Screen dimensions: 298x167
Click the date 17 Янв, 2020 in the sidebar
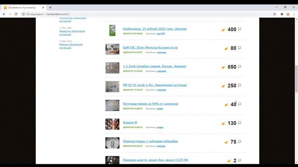(x=65, y=28)
